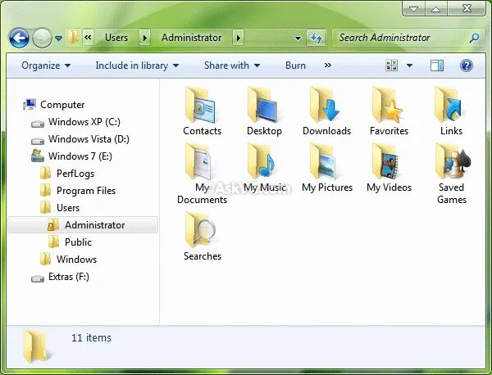492x375 pixels.
Task: Open the recent pages dropdown arrow
Action: coord(59,38)
